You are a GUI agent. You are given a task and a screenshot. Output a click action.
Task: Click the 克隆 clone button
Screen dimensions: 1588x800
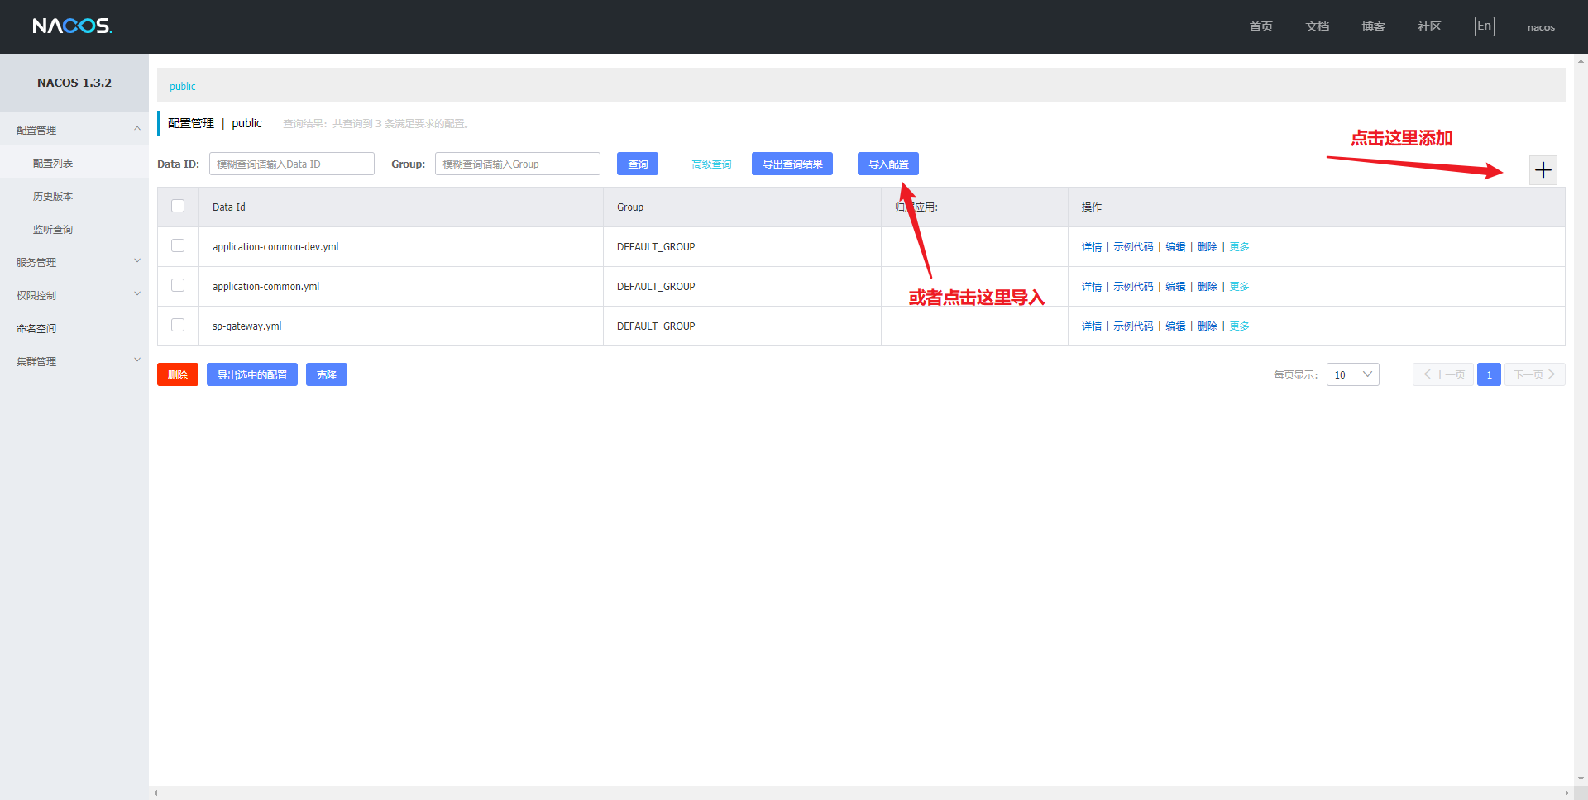click(x=327, y=374)
